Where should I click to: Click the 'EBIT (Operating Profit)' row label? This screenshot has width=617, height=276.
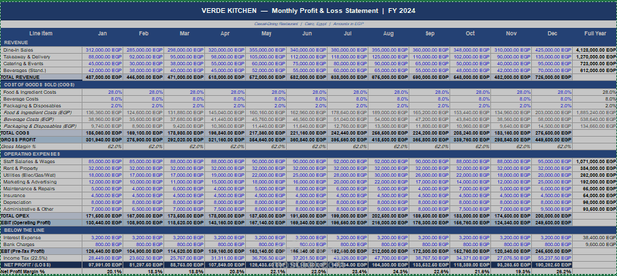42,222
